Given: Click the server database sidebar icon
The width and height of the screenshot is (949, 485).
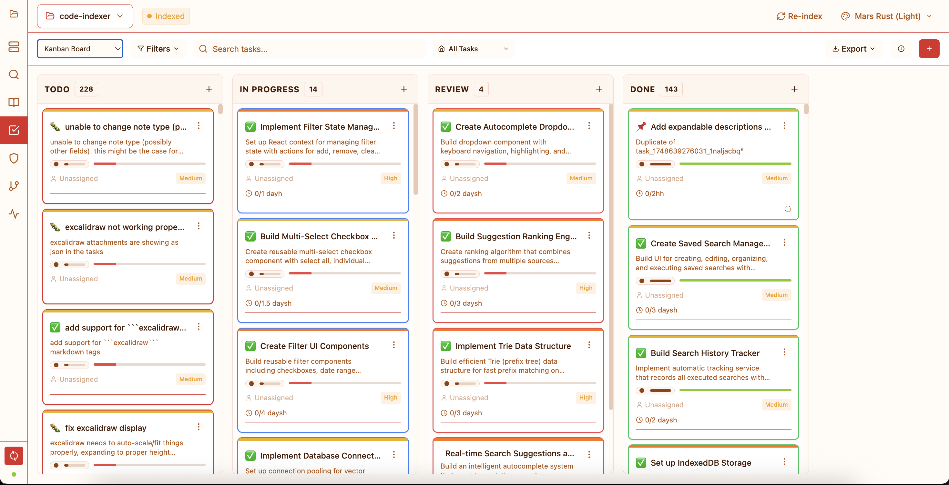Looking at the screenshot, I should (14, 47).
